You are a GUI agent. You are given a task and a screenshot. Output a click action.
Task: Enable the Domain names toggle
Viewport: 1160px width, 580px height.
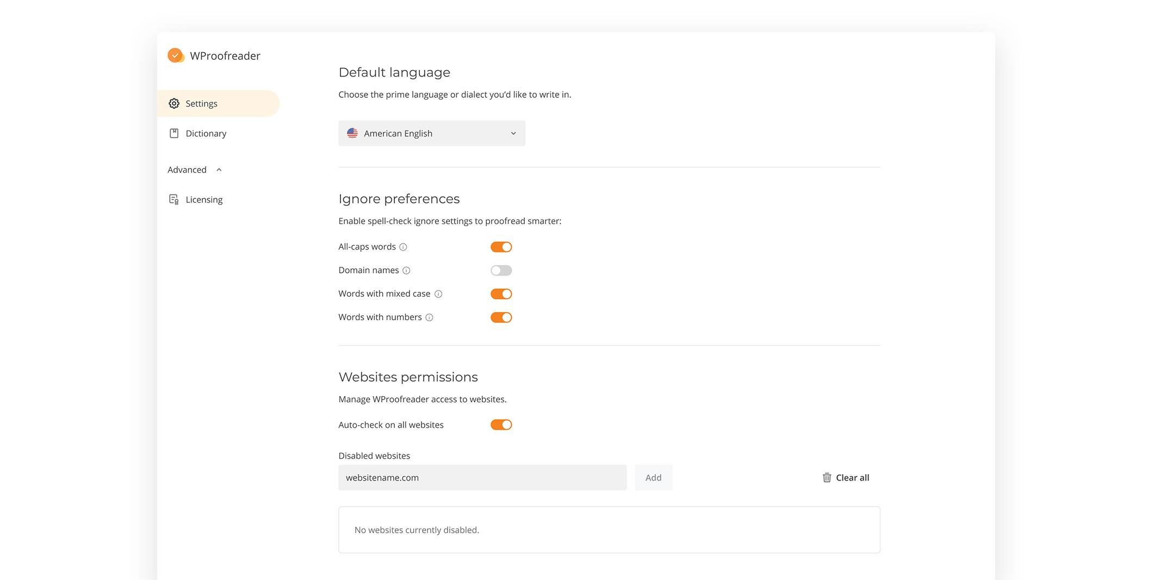pos(501,270)
